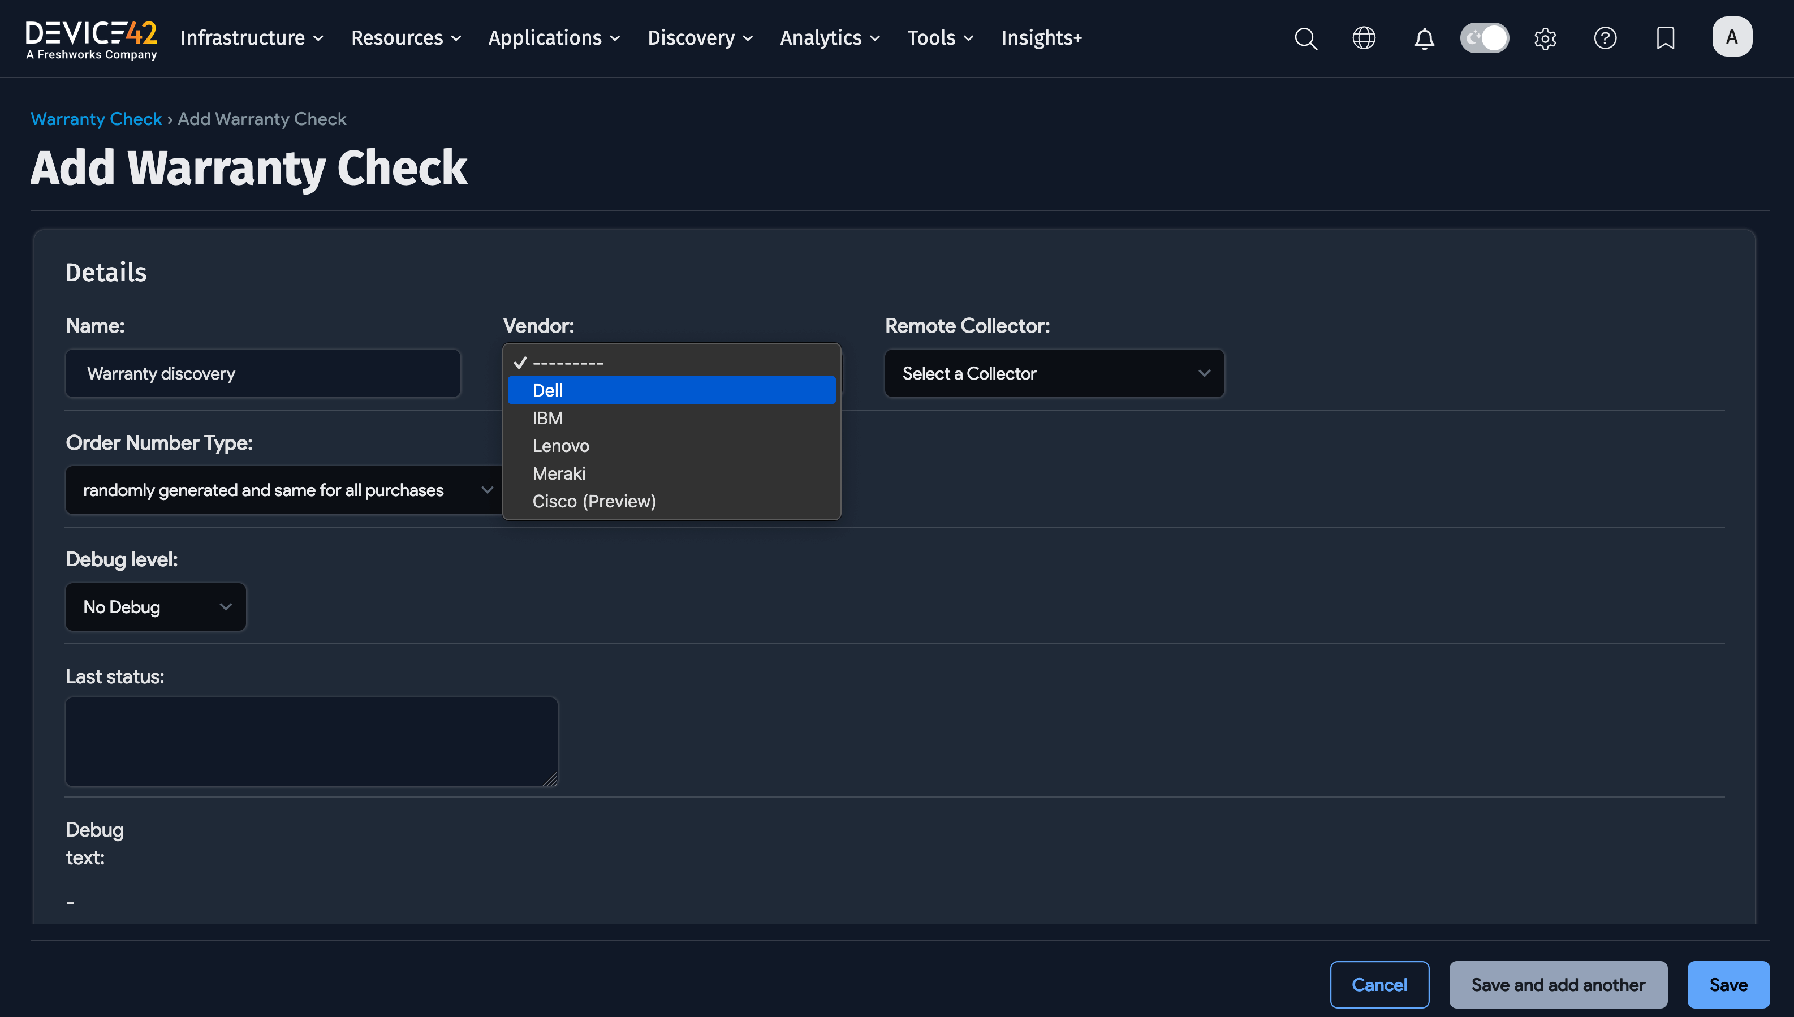Click the search magnifier icon
Image resolution: width=1794 pixels, height=1017 pixels.
1305,38
